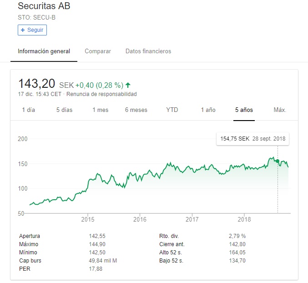Show the Máx. chart range
The image size is (308, 283).
[280, 110]
